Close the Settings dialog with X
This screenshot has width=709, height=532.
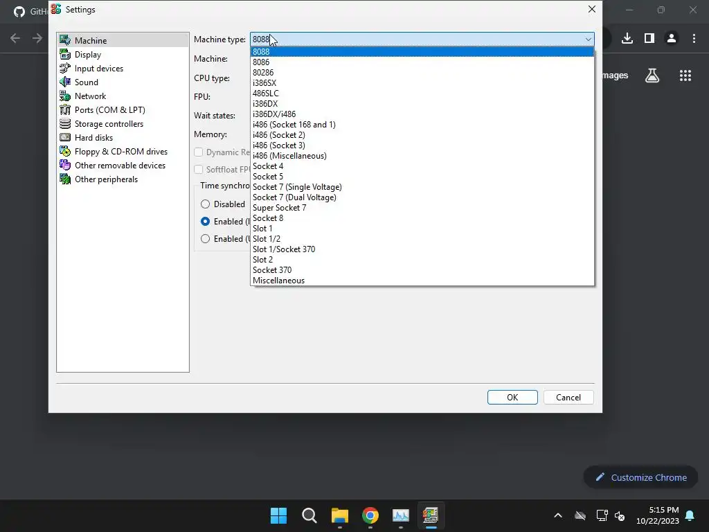(591, 9)
